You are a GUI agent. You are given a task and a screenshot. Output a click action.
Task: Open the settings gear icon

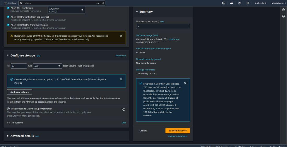click(248, 3)
